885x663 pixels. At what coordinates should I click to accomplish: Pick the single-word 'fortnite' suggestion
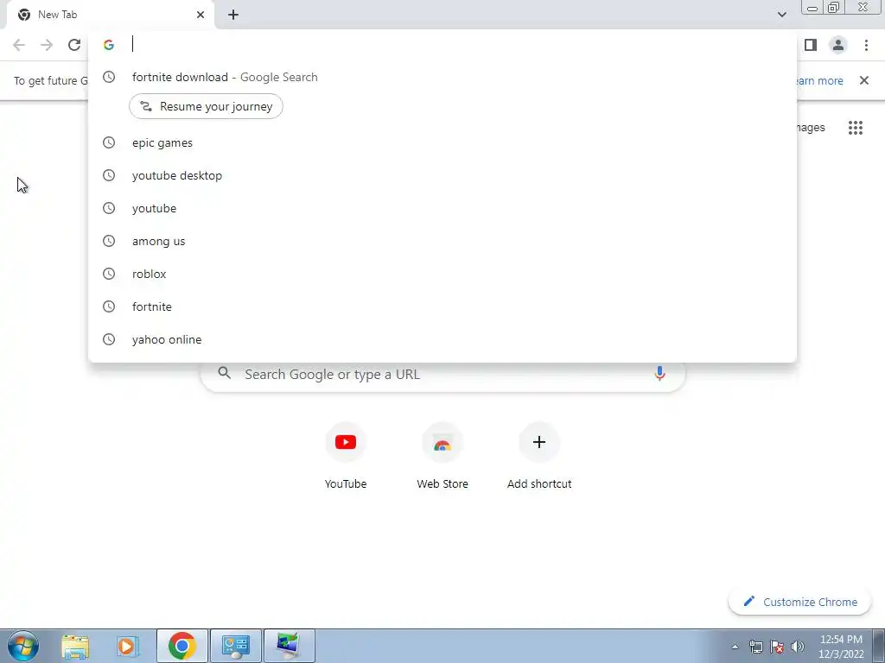(442, 306)
